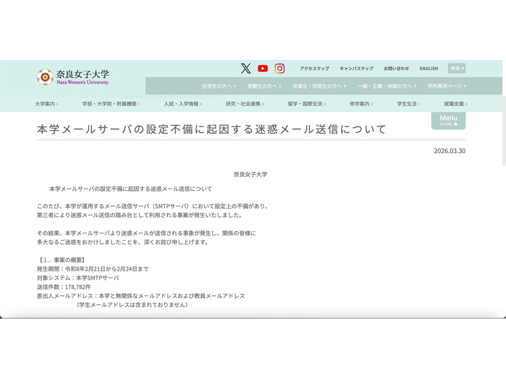Open the YouTube channel icon
Viewport: 506px width, 379px height.
263,68
